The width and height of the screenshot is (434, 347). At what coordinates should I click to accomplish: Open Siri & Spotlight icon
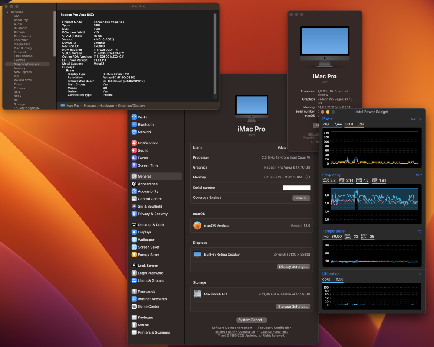(134, 206)
